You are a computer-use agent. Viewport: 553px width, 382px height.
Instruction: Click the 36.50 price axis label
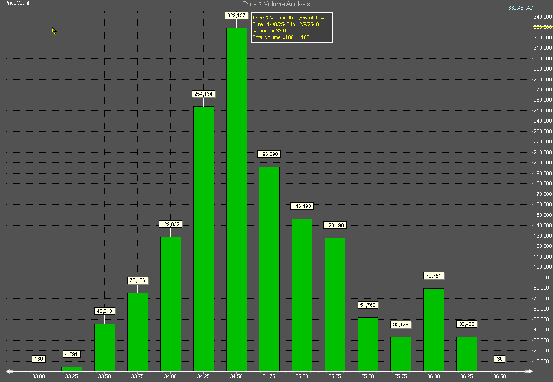[x=500, y=376]
